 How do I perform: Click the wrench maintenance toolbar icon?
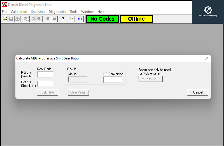pos(33,19)
